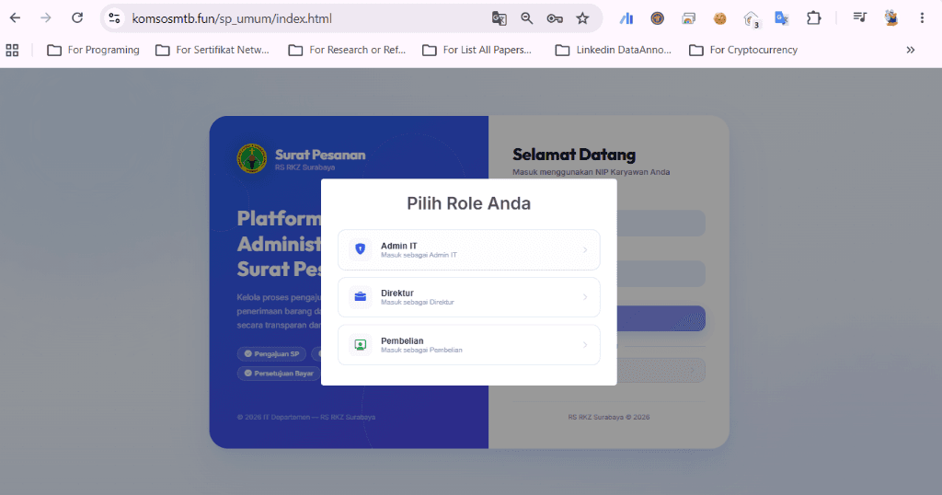Select the Direktur role
The width and height of the screenshot is (942, 495).
pyautogui.click(x=468, y=297)
